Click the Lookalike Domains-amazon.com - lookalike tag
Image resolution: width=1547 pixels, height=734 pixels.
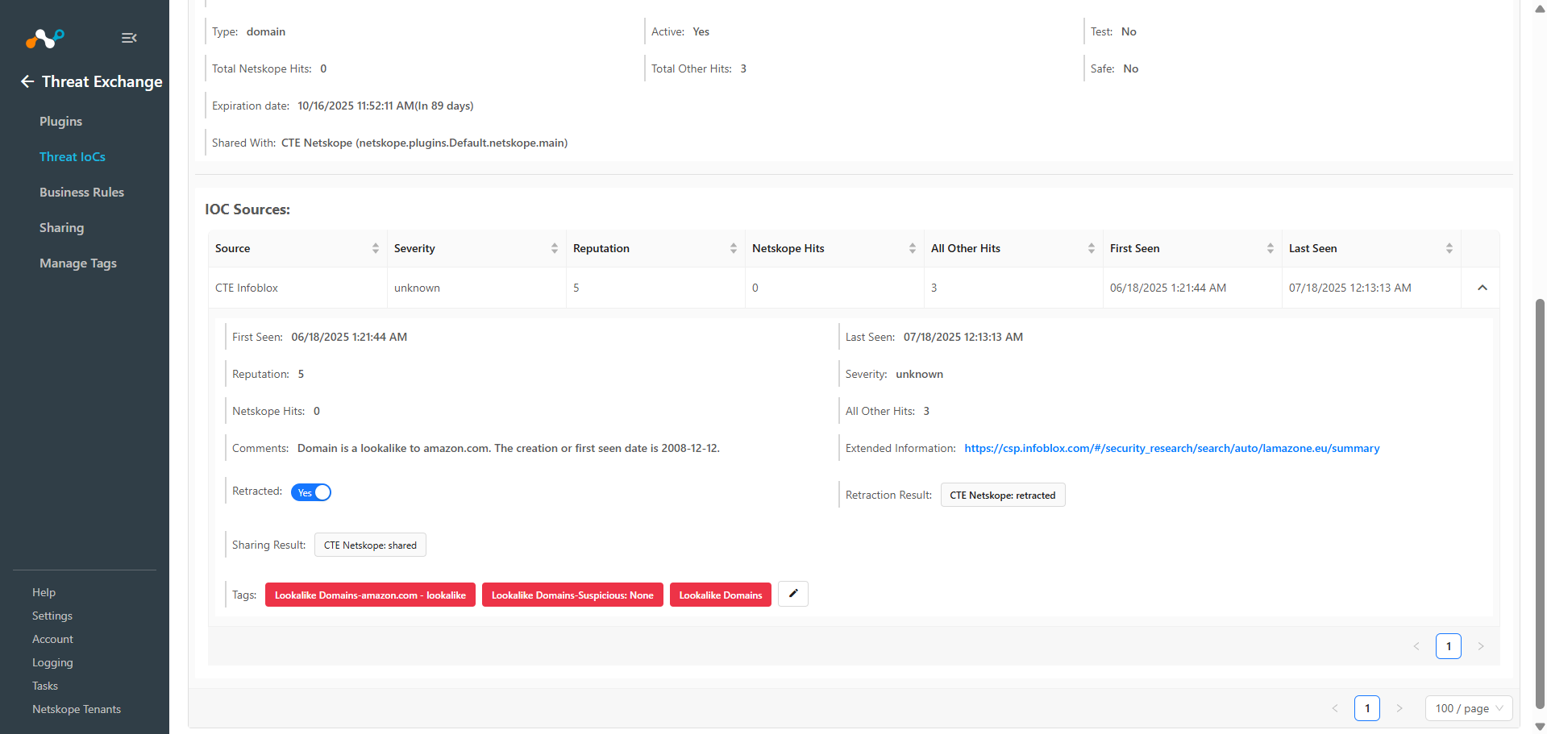[x=370, y=595]
